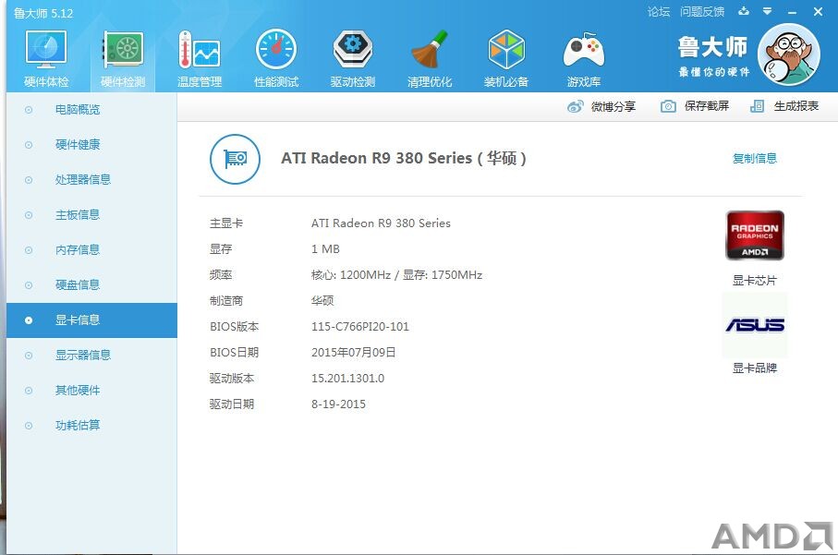Click the skin icon in title bar
This screenshot has height=555, width=838.
(744, 11)
